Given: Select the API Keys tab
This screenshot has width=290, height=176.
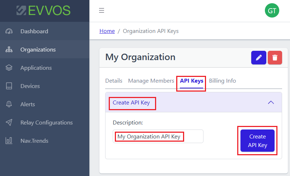Looking at the screenshot, I should (191, 81).
